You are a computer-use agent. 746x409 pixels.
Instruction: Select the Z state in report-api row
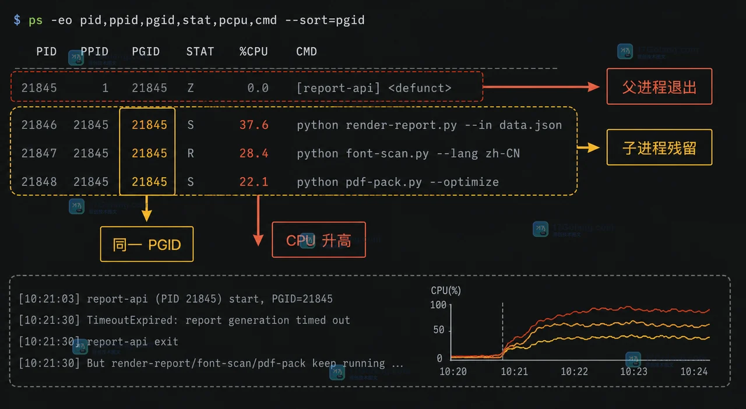(x=191, y=88)
